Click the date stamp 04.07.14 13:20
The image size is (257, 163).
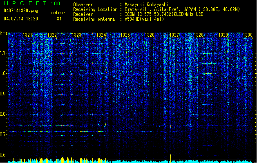(x=21, y=19)
